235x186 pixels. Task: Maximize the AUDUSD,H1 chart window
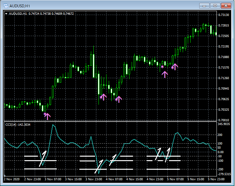click(215, 5)
